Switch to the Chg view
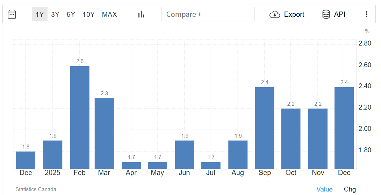This screenshot has height=195, width=381. [350, 189]
